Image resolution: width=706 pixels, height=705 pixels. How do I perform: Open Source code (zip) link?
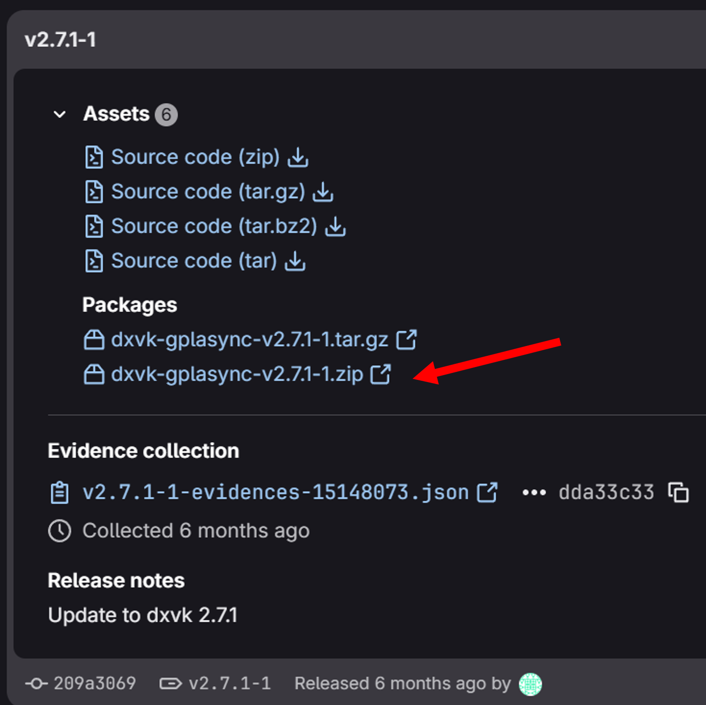pyautogui.click(x=195, y=157)
